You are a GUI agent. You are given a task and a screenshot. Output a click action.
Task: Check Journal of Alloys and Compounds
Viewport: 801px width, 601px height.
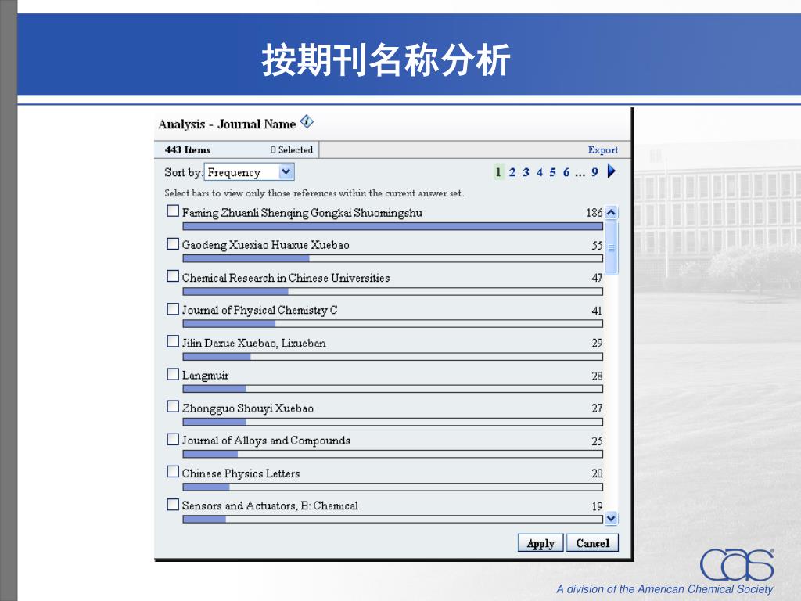coord(173,440)
